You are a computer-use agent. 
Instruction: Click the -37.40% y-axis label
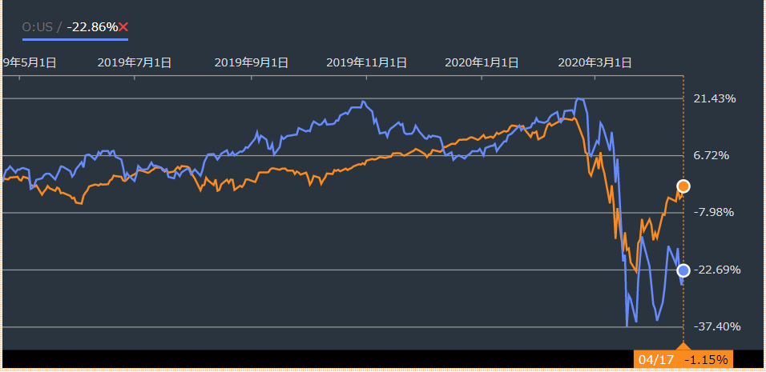click(718, 326)
